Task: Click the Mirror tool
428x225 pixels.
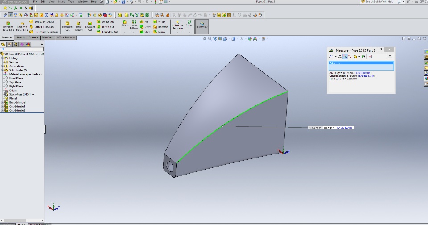Action: [x=160, y=32]
